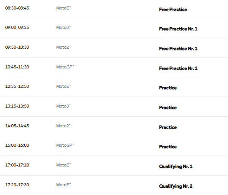Viewport: 228px width, 195px height.
Task: Open MotoGP Free Practice Nr. 1 session
Action: pos(114,68)
